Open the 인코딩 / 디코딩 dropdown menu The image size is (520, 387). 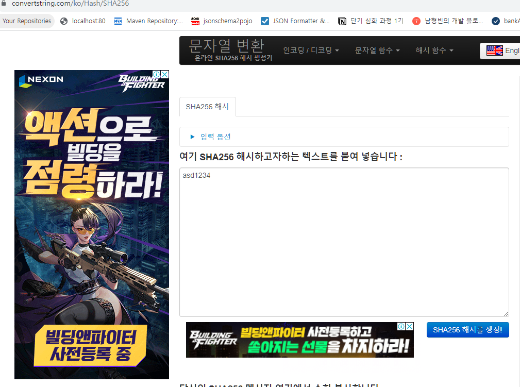coord(311,50)
